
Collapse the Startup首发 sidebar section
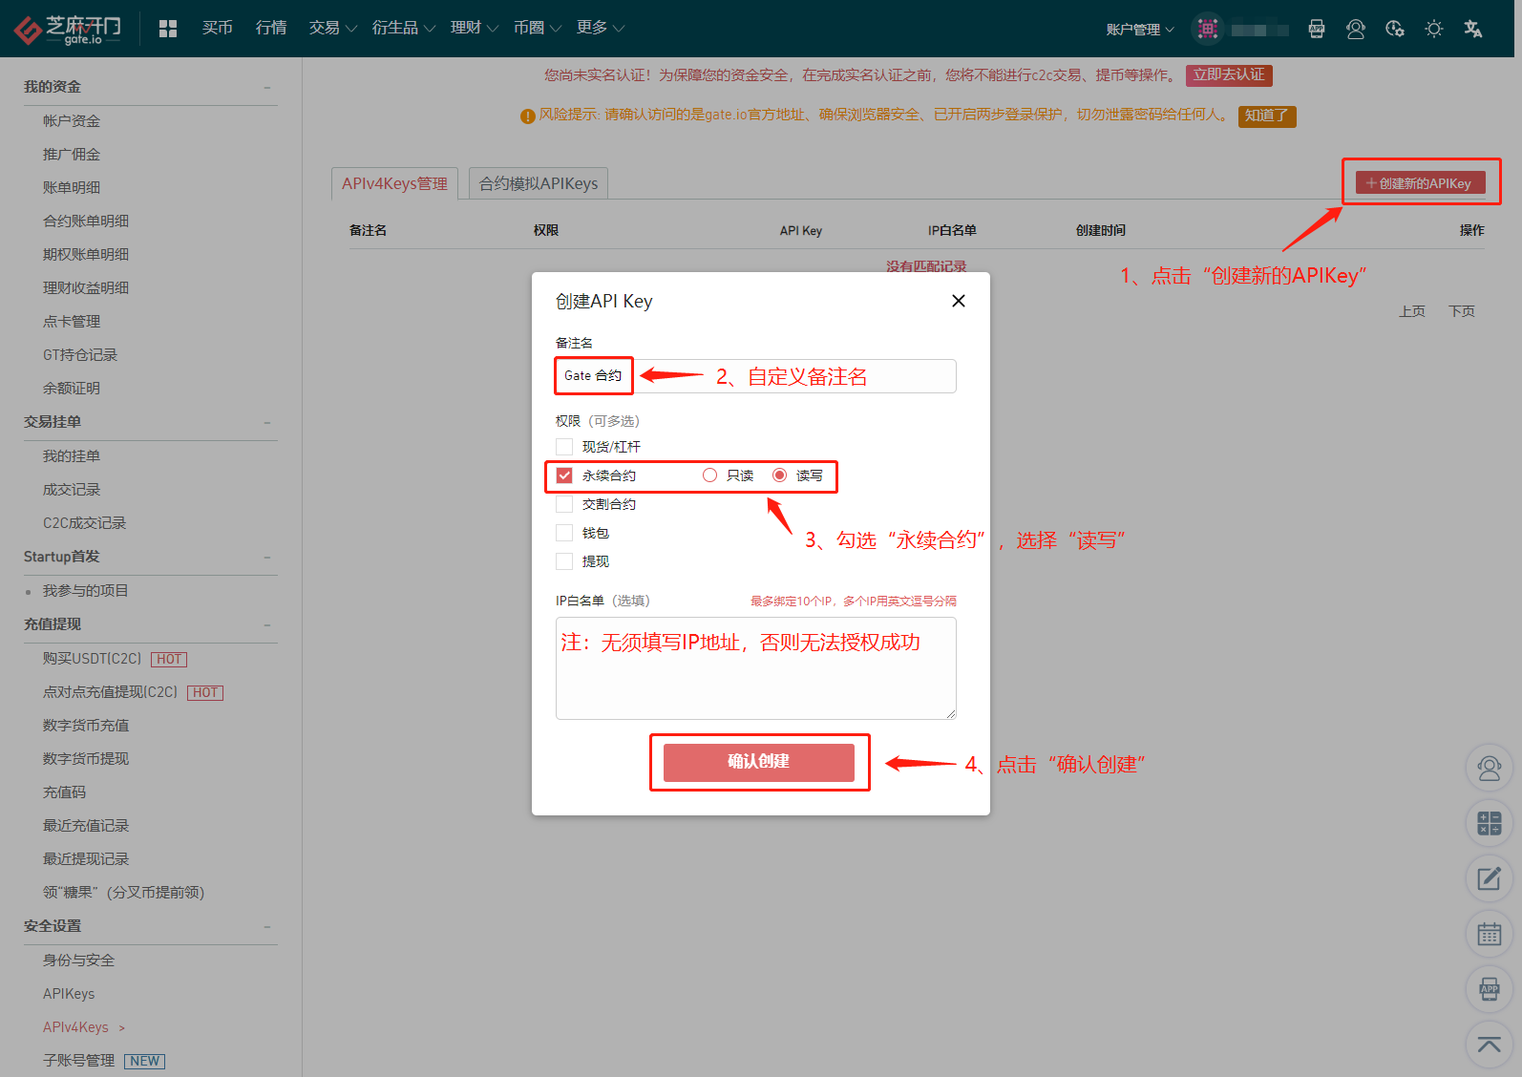coord(267,557)
